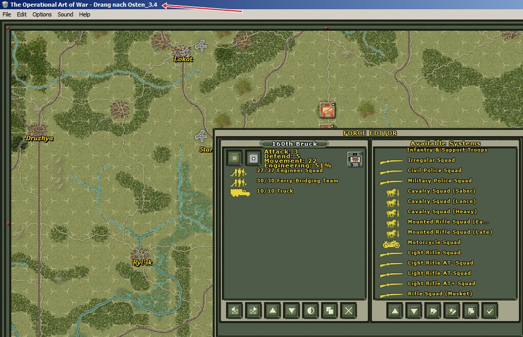This screenshot has width=523, height=337.
Task: Click down arrow in unit equipment panel
Action: (x=291, y=311)
